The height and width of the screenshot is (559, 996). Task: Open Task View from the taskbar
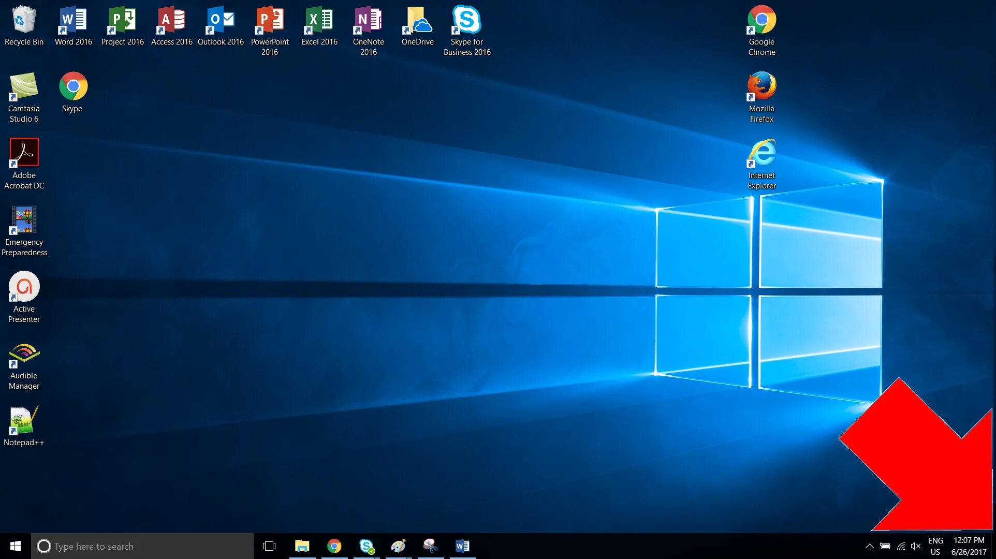click(x=269, y=546)
